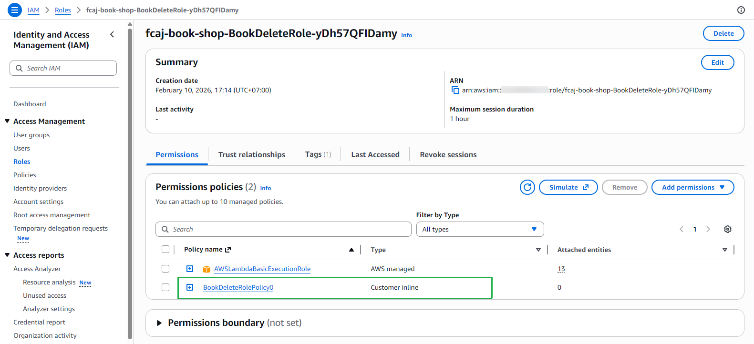The width and height of the screenshot is (754, 344).
Task: Open the AWSLambdaBasicExecutionRole policy link
Action: click(x=262, y=269)
